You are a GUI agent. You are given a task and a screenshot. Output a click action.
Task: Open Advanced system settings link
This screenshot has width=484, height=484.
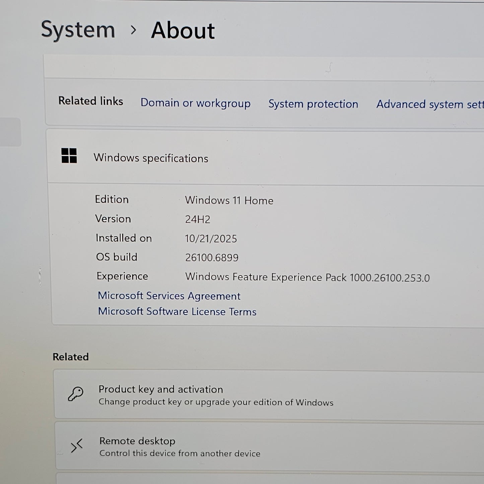click(429, 104)
